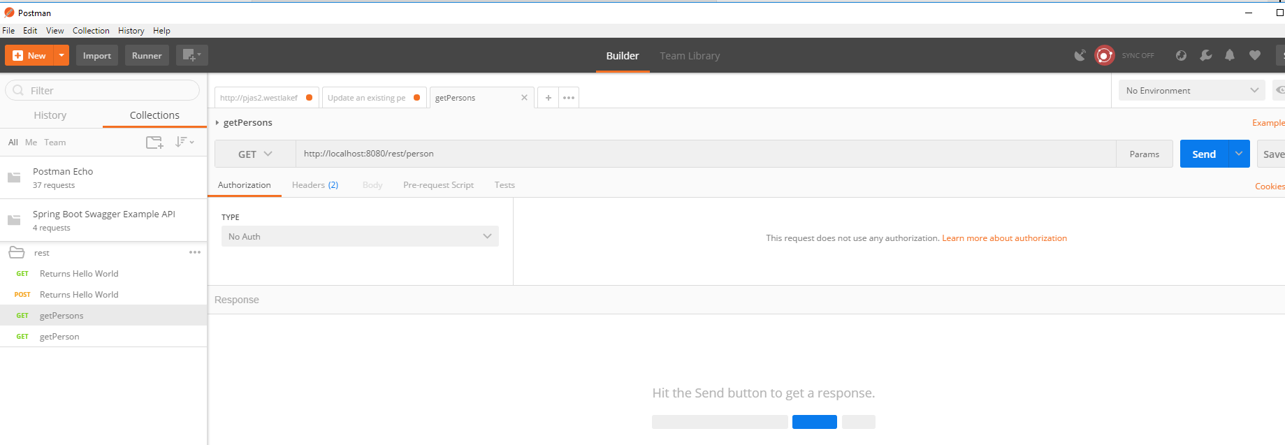Send the request

click(1203, 154)
